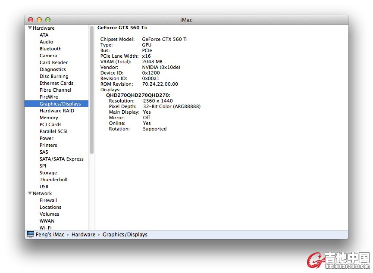
Task: Click Hardware in the bottom path bar
Action: (x=83, y=235)
